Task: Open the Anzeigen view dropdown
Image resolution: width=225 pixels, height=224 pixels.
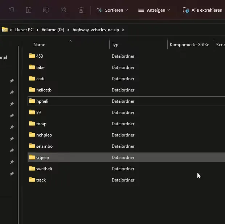Action: tap(154, 10)
